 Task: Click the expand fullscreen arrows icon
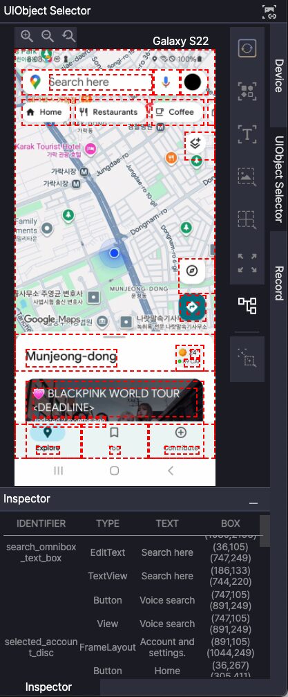click(247, 263)
